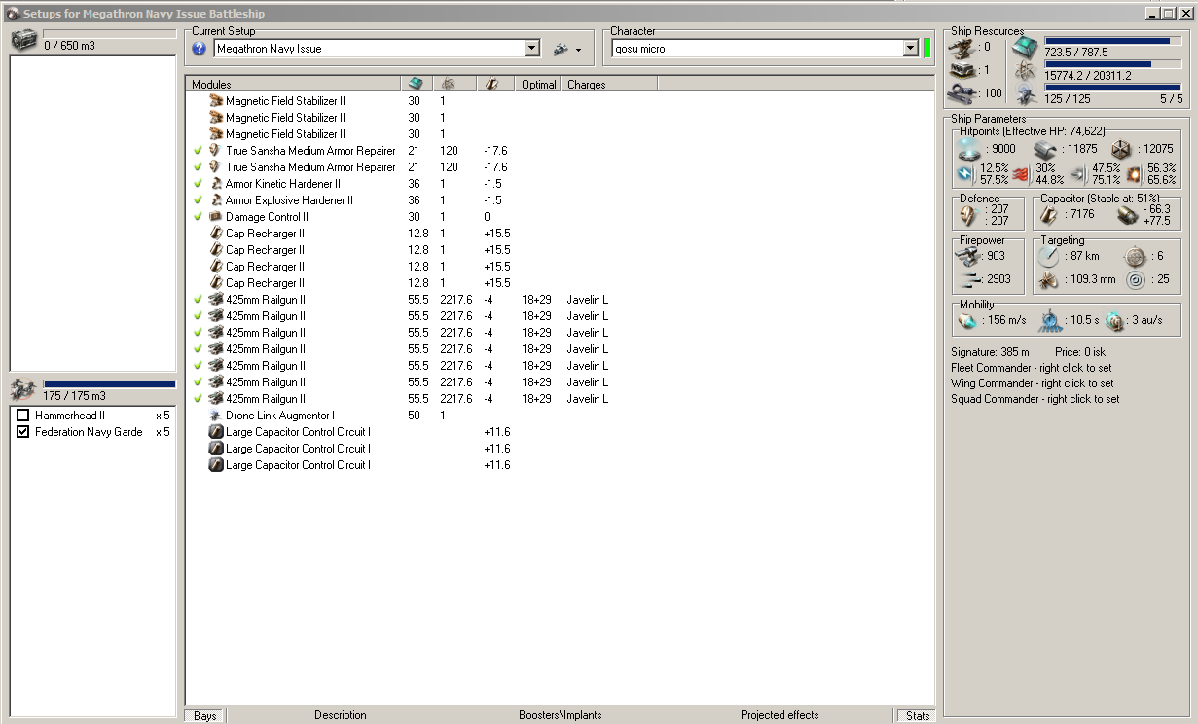1198x724 pixels.
Task: Switch to the Description tab
Action: 341,715
